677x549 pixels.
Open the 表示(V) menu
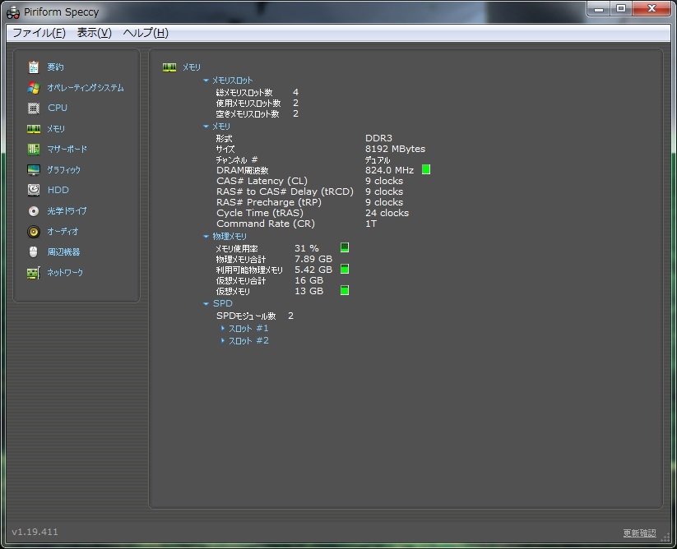(x=94, y=33)
